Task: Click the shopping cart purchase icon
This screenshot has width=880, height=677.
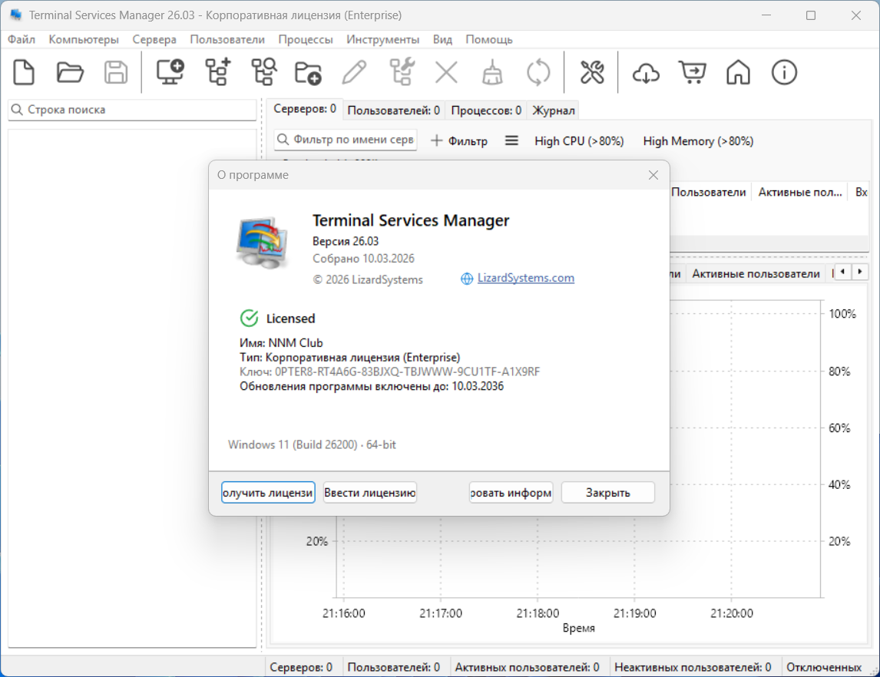Action: tap(693, 72)
